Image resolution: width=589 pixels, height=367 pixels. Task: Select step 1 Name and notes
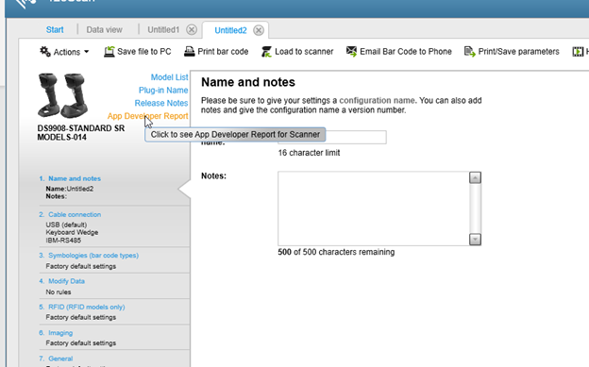point(75,179)
